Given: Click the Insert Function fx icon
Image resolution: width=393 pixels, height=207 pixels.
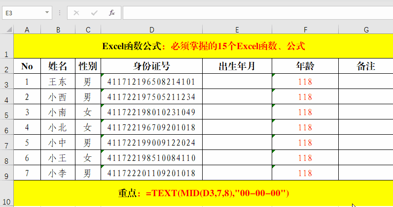Looking at the screenshot, I should 112,13.
